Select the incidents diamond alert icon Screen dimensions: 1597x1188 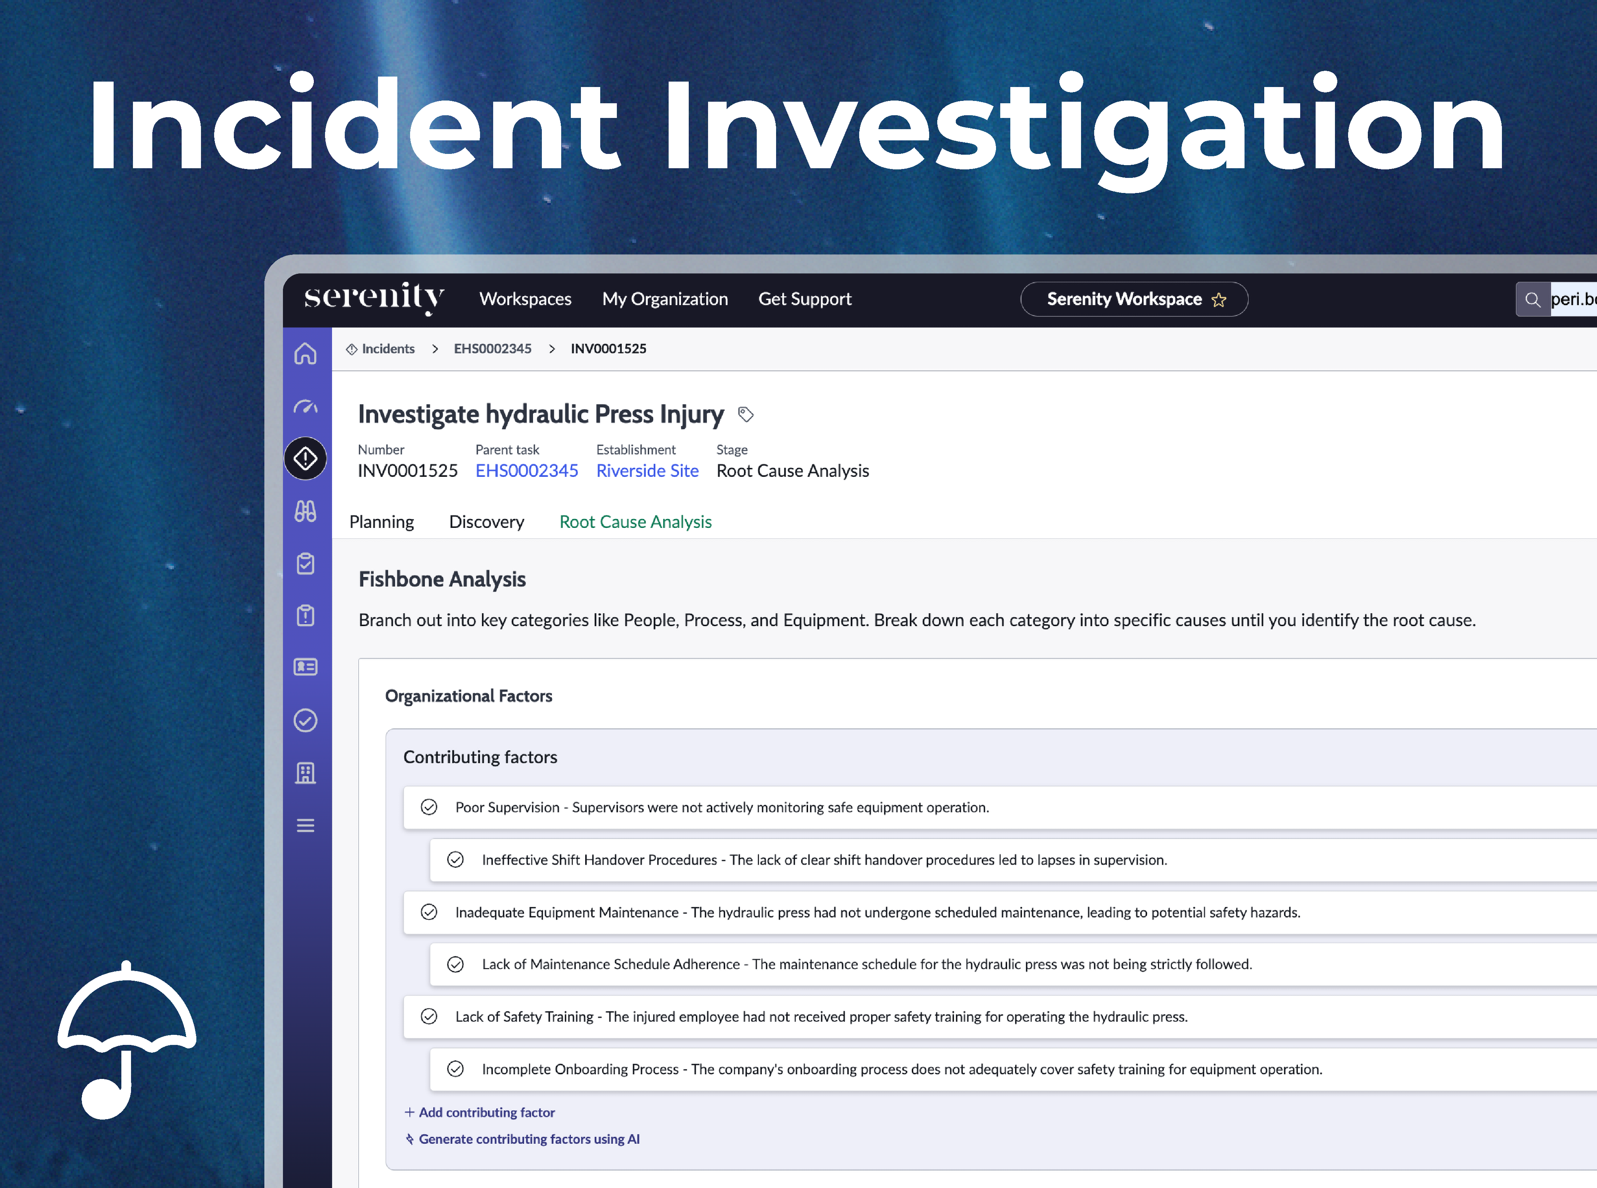click(x=305, y=458)
